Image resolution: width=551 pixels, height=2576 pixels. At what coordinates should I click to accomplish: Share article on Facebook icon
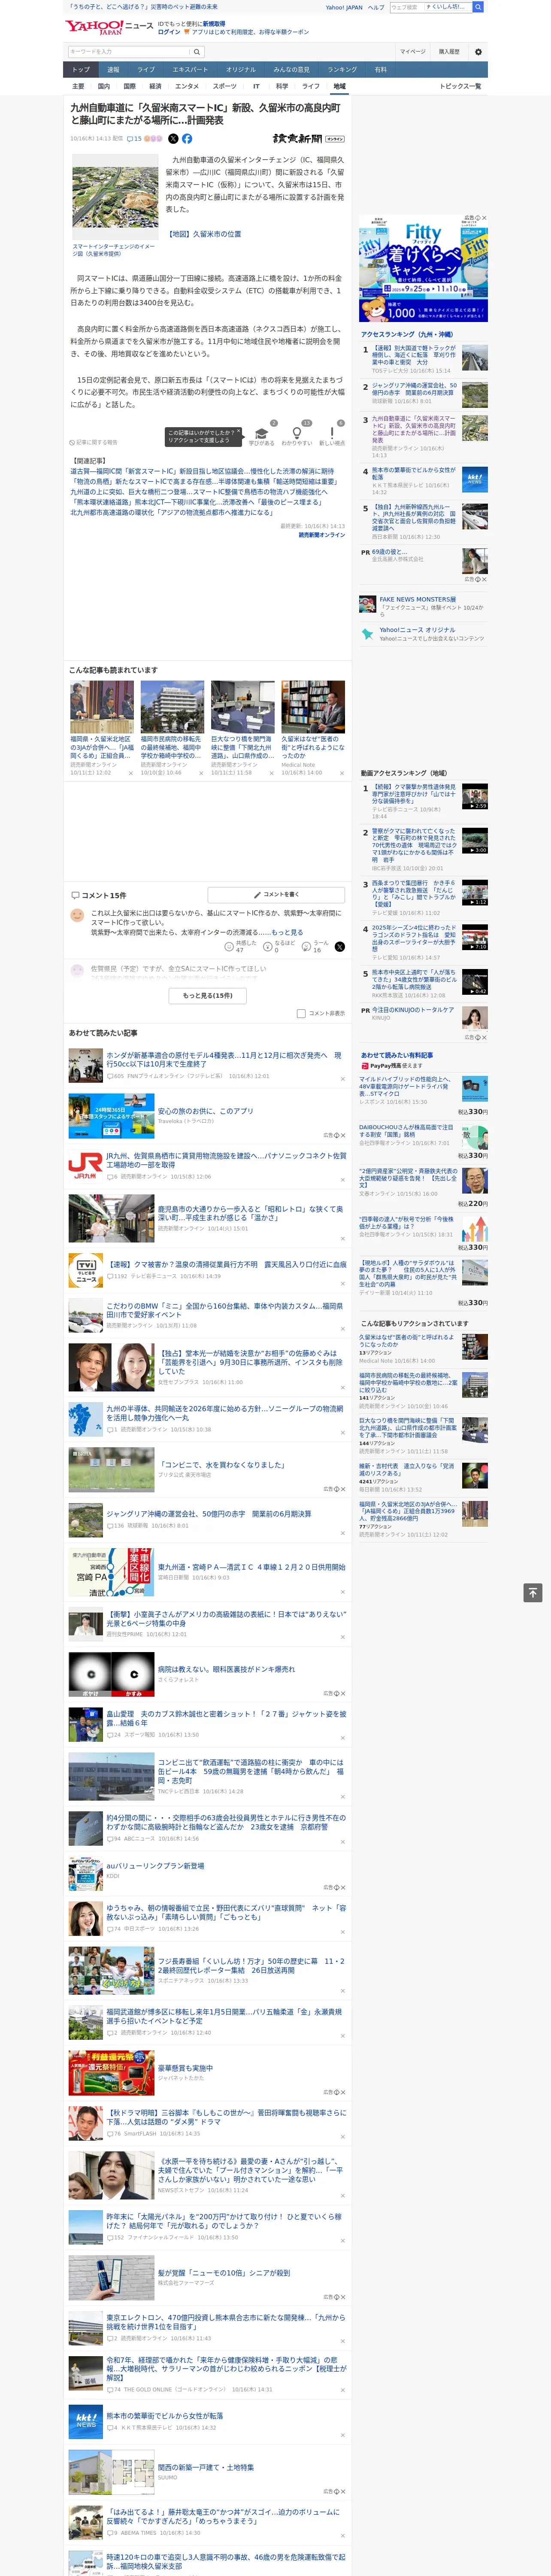(x=187, y=139)
